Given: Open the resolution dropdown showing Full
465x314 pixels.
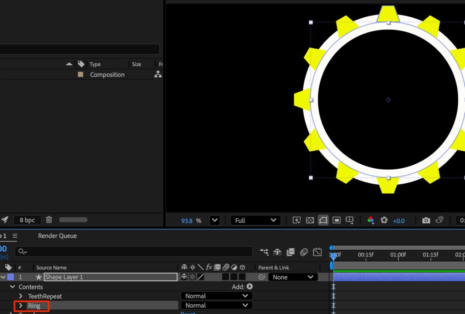Looking at the screenshot, I should click(x=255, y=221).
